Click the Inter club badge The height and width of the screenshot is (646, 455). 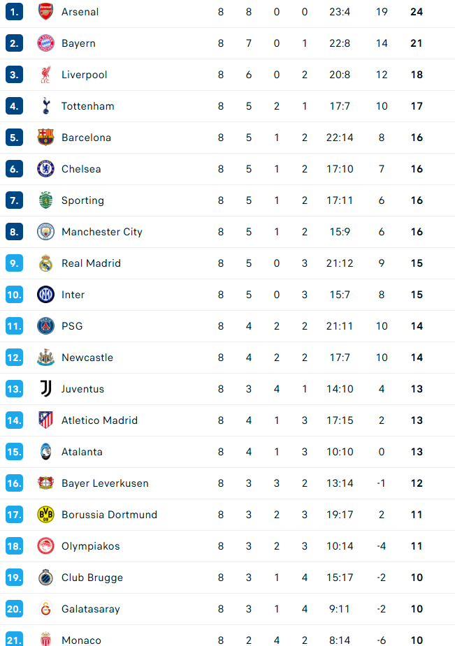45,295
